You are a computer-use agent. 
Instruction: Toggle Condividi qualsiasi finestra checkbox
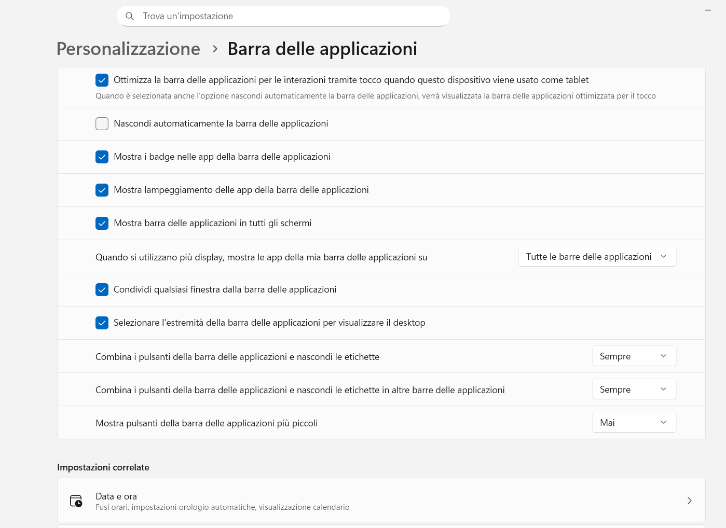click(102, 289)
